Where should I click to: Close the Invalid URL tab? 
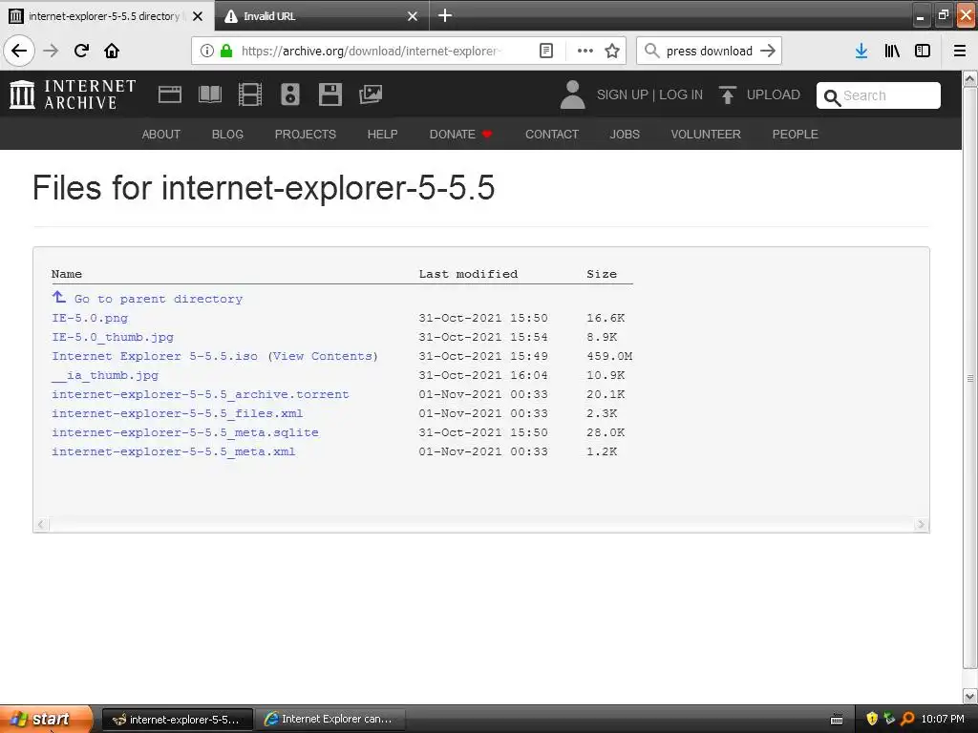click(x=413, y=16)
